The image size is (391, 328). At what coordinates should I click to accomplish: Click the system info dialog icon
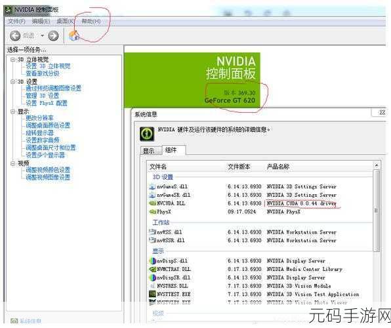pos(147,134)
